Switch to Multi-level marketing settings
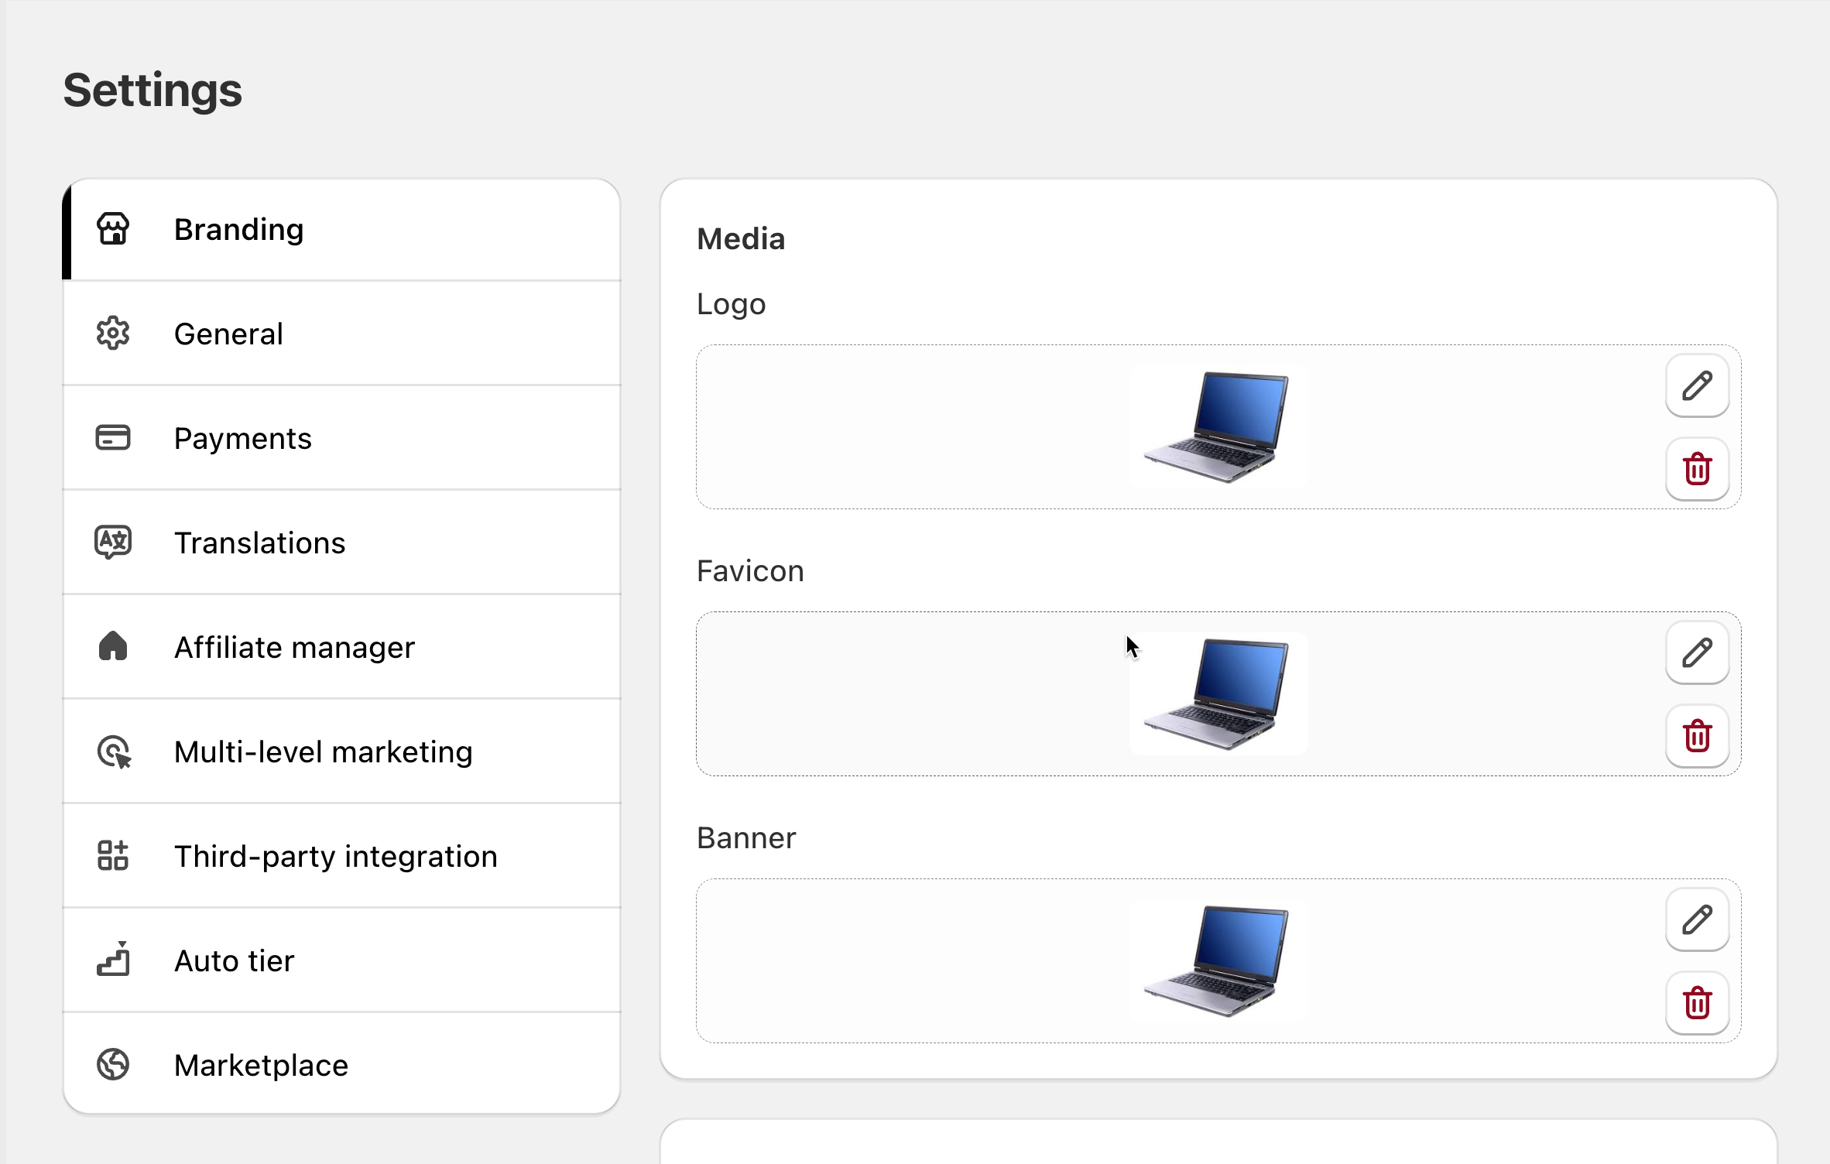Screen dimensions: 1830x1164 click(323, 751)
